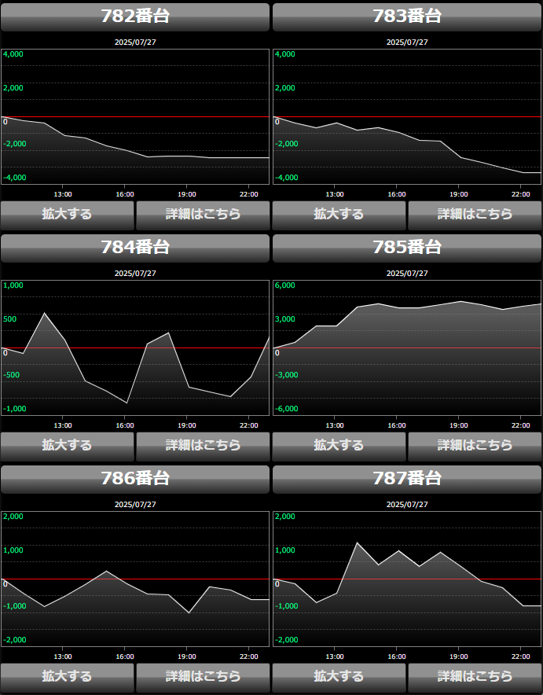Screen dimensions: 543x695
Task: Click the 3,000 axis label on the 785番台 graph
Action: 284,319
